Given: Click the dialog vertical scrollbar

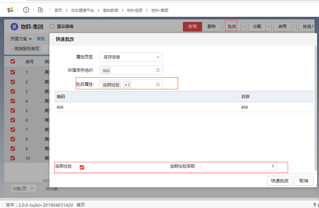Looking at the screenshot, I should [316, 109].
